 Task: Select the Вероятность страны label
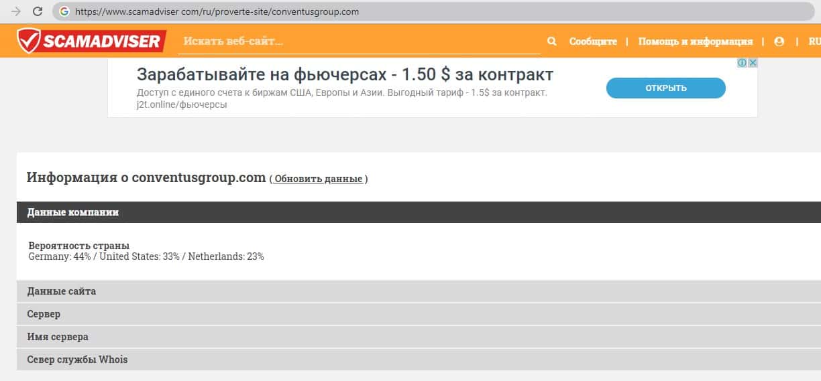[x=79, y=246]
